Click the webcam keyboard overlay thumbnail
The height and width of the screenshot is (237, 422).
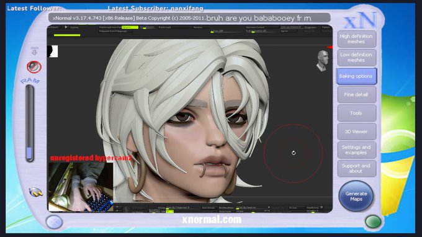pyautogui.click(x=81, y=187)
